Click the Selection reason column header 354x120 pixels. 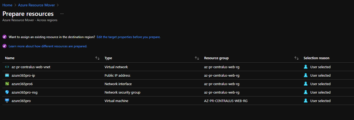pos(316,58)
